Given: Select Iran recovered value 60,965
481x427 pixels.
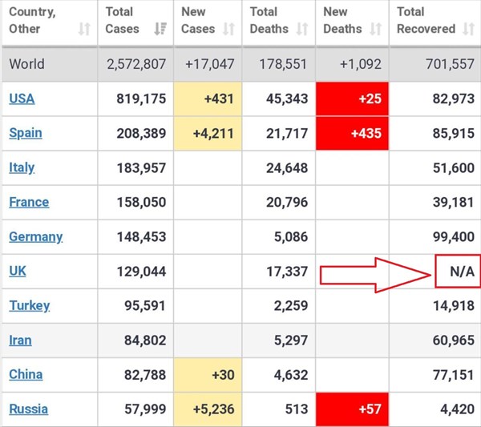Looking at the screenshot, I should tap(454, 340).
